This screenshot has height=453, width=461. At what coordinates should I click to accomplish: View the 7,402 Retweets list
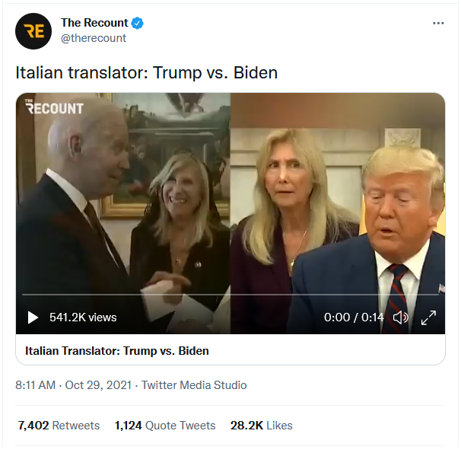click(x=59, y=426)
